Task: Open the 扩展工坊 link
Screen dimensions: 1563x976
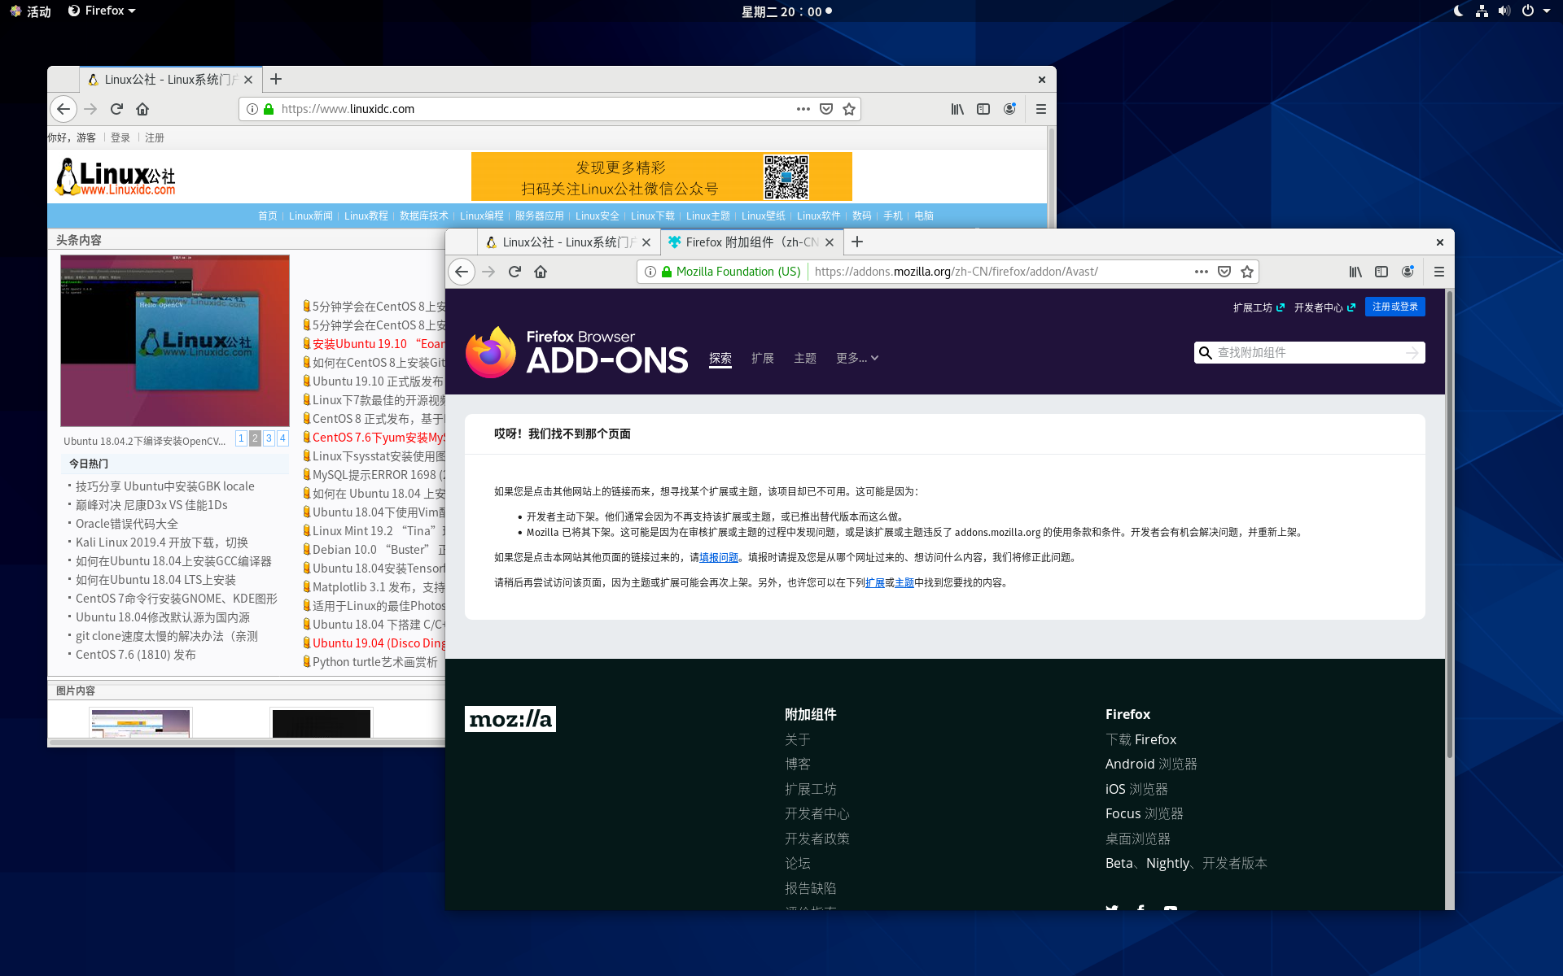Action: pos(1259,307)
